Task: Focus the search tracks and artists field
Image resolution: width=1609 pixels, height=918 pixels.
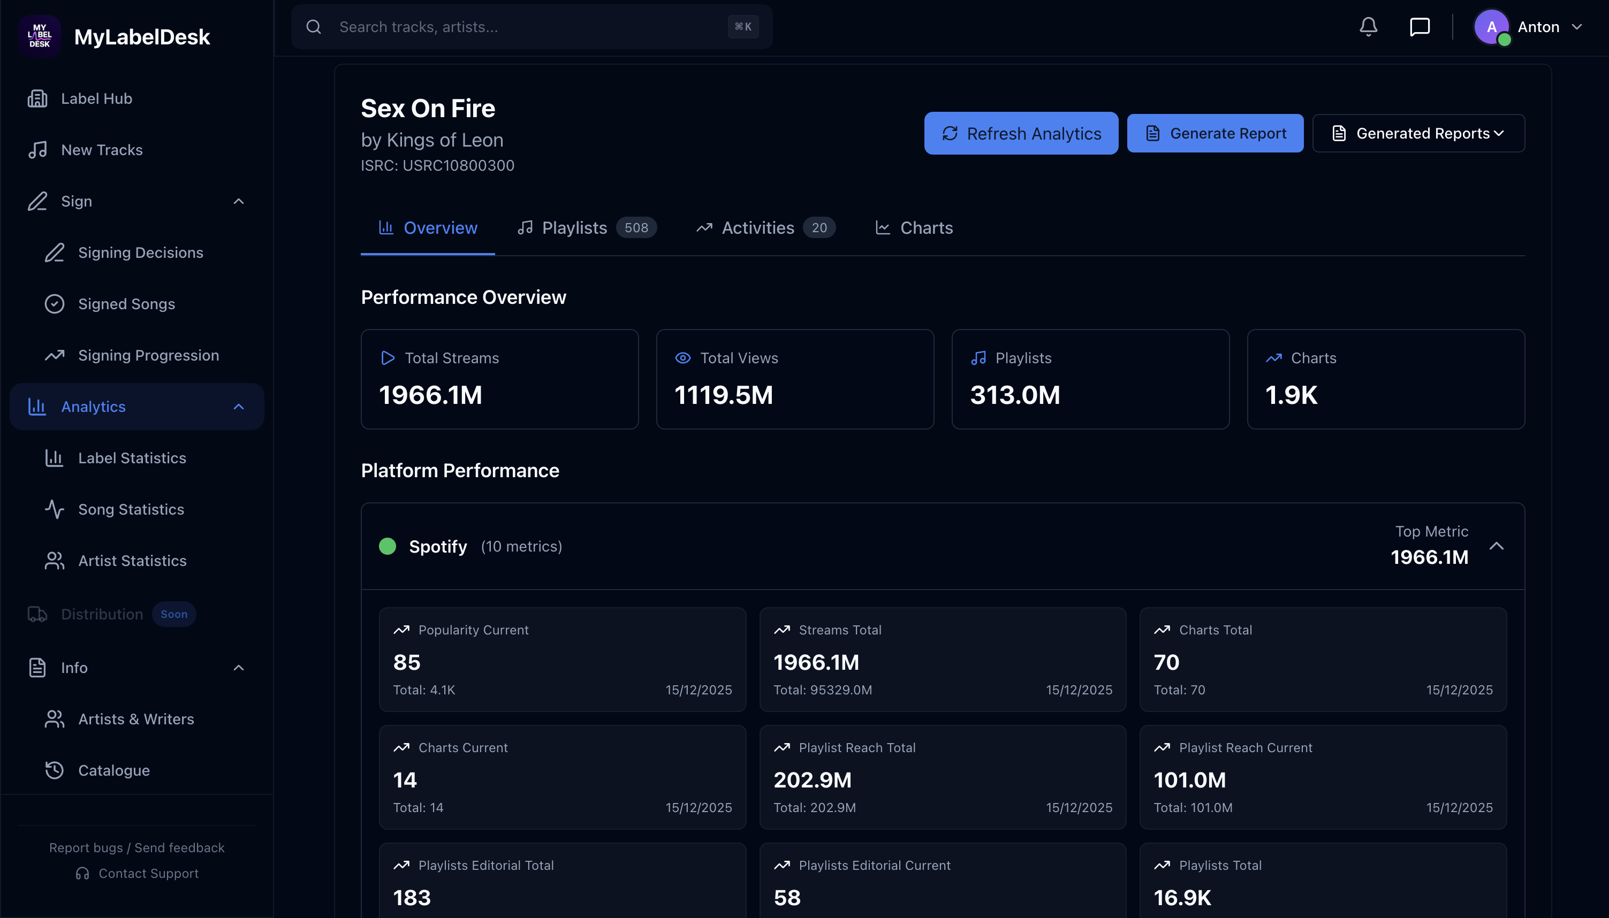Action: [530, 27]
